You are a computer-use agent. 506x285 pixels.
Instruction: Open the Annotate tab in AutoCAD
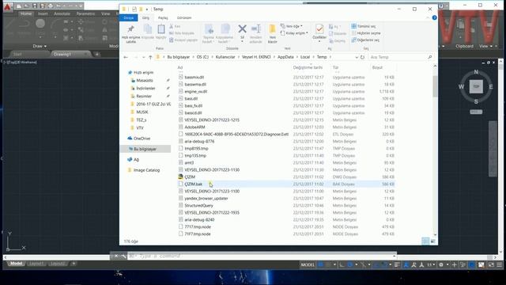[x=62, y=14]
